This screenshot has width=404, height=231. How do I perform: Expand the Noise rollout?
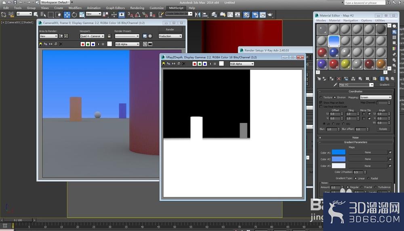point(356,138)
